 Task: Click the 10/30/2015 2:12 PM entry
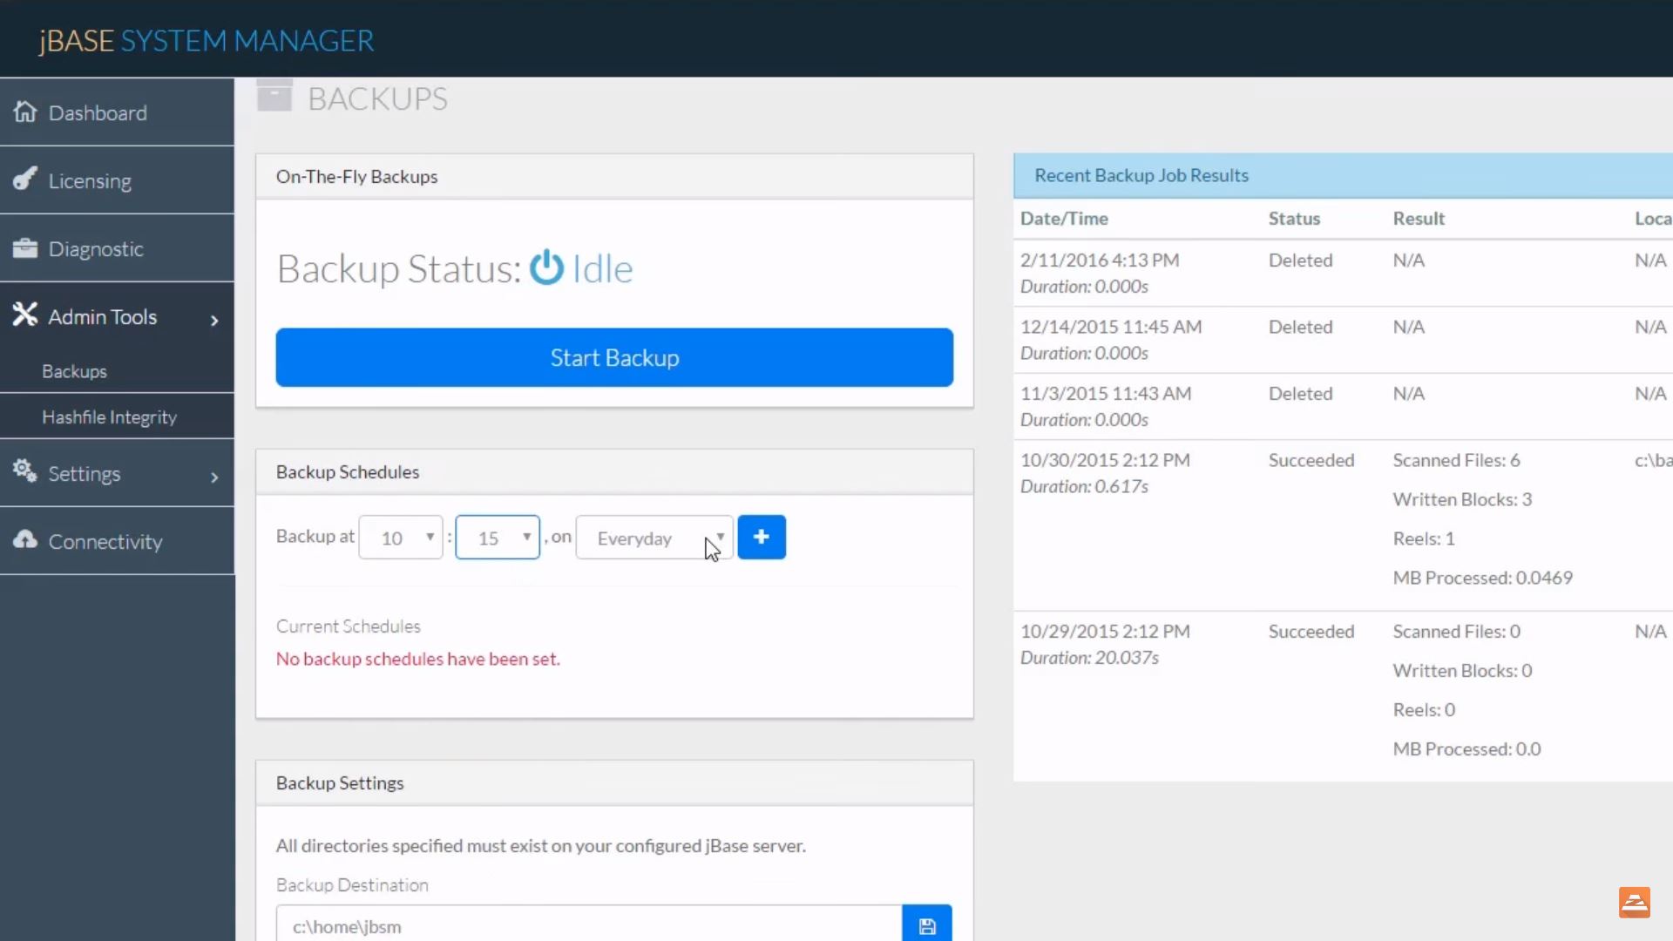click(x=1105, y=460)
